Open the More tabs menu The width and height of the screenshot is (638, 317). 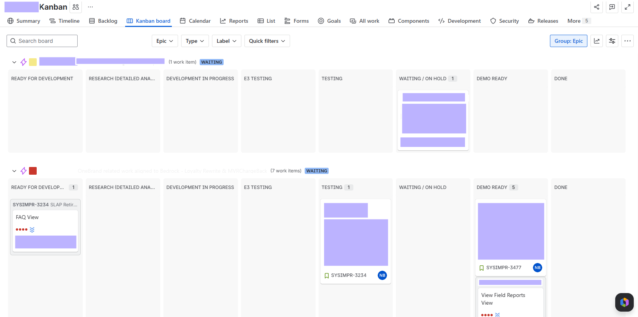[x=579, y=21]
